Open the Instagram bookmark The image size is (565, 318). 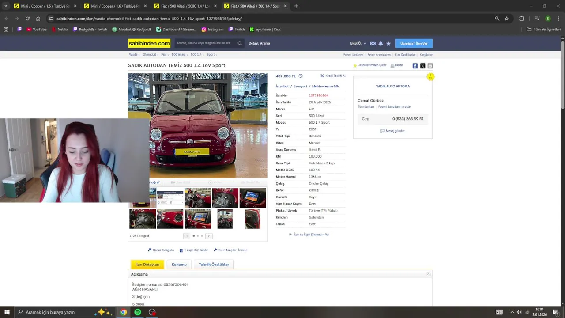click(212, 30)
